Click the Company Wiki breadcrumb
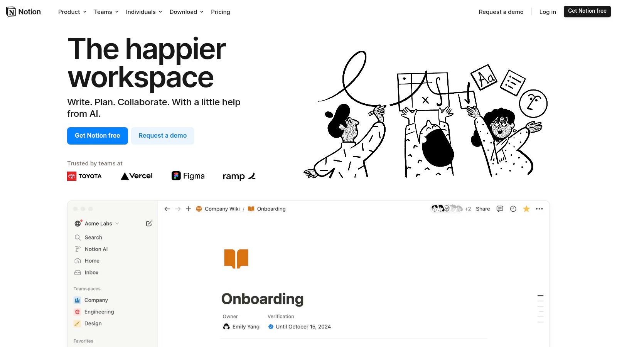 (x=222, y=209)
